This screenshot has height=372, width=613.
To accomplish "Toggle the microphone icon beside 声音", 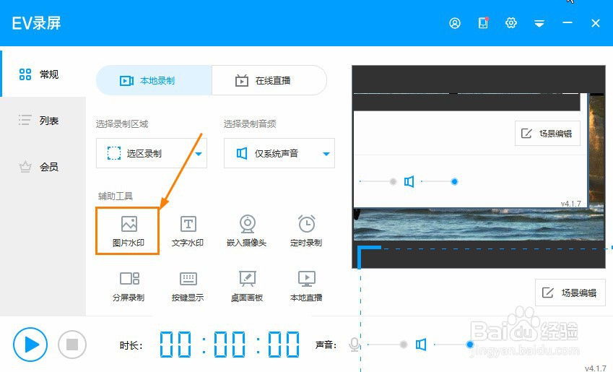I will pos(355,345).
